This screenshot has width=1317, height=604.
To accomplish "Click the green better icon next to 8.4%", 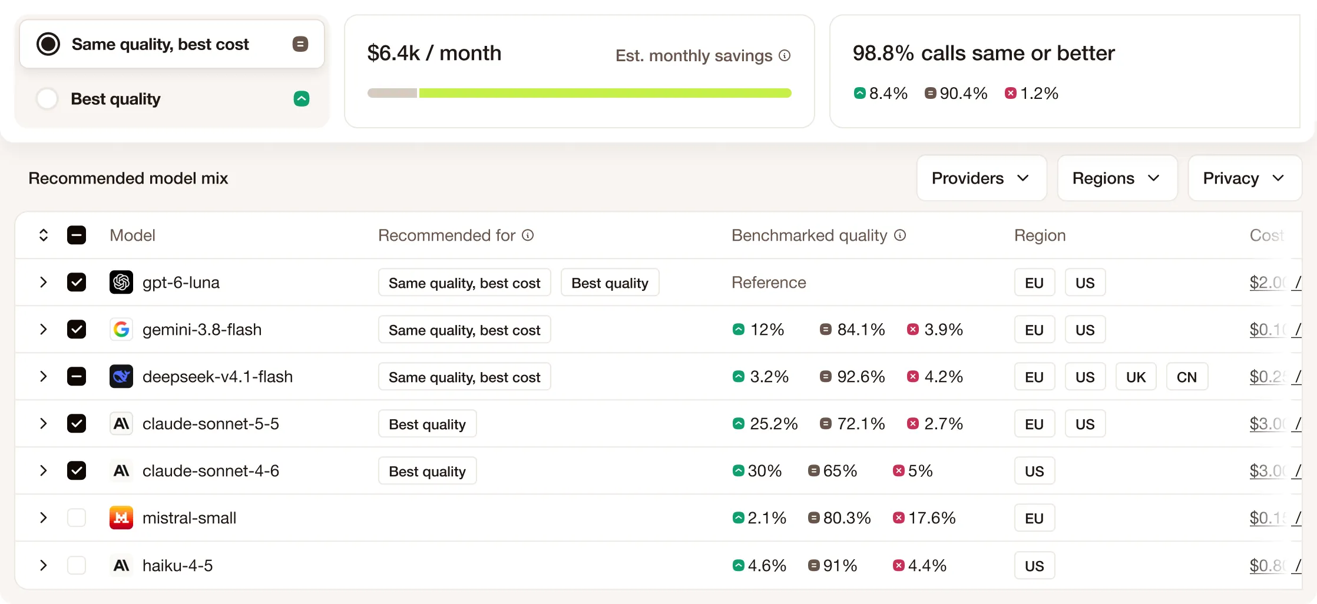I will point(860,93).
